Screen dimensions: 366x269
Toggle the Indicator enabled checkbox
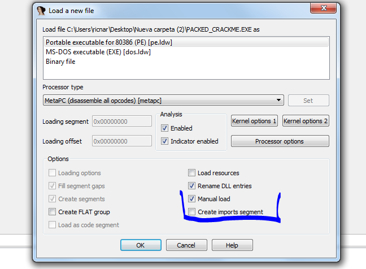(x=165, y=141)
